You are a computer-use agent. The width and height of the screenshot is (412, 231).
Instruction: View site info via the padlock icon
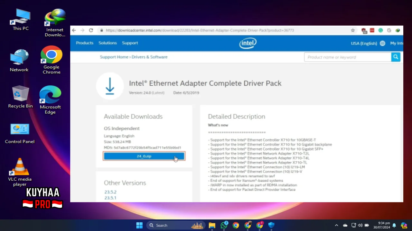[101, 30]
